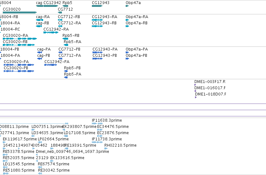
Task: Select the Obp47a-PA protein label
Action: pyautogui.click(x=137, y=49)
